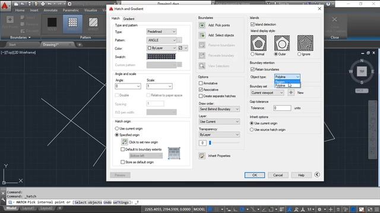Click the New boundary set icon
380x213 pixels.
pyautogui.click(x=291, y=92)
